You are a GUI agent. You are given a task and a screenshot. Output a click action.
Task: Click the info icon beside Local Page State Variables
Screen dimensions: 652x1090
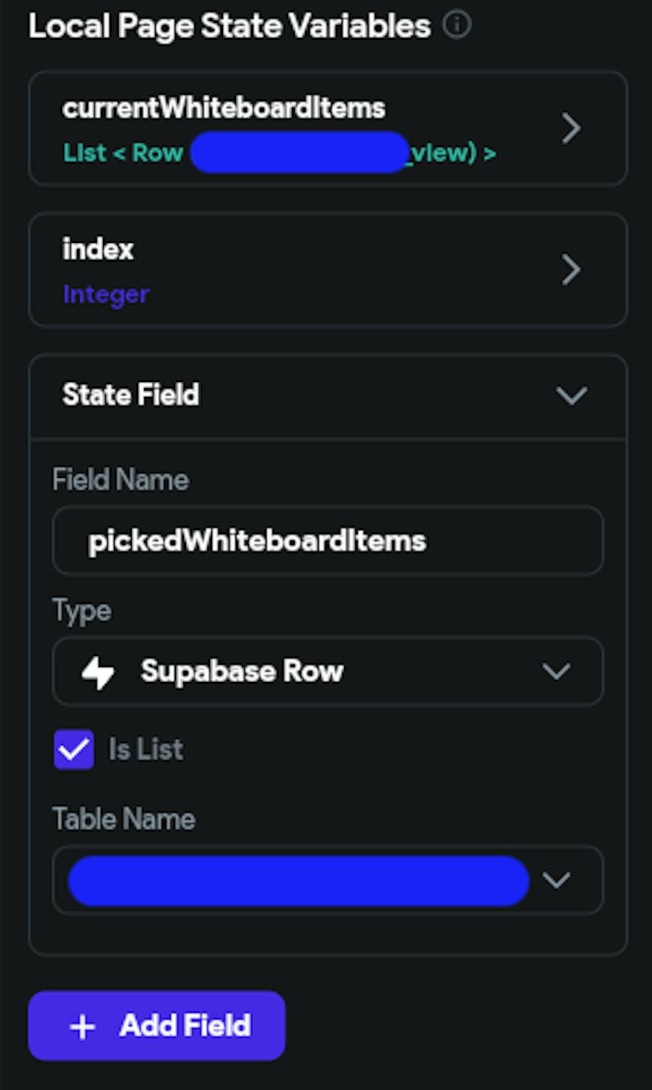point(457,25)
